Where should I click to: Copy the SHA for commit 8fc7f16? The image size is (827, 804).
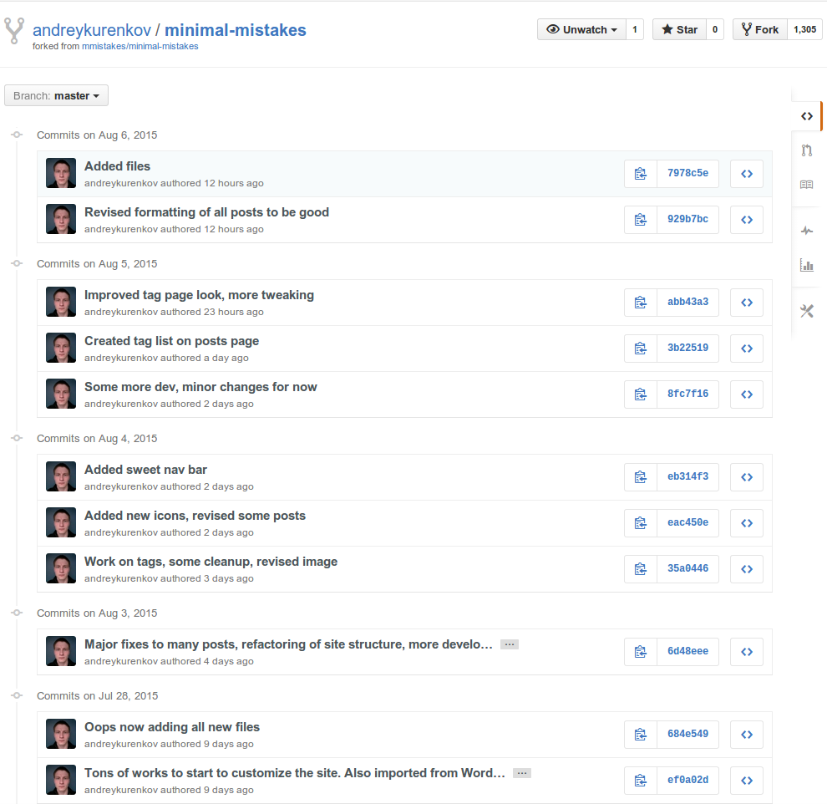(640, 394)
